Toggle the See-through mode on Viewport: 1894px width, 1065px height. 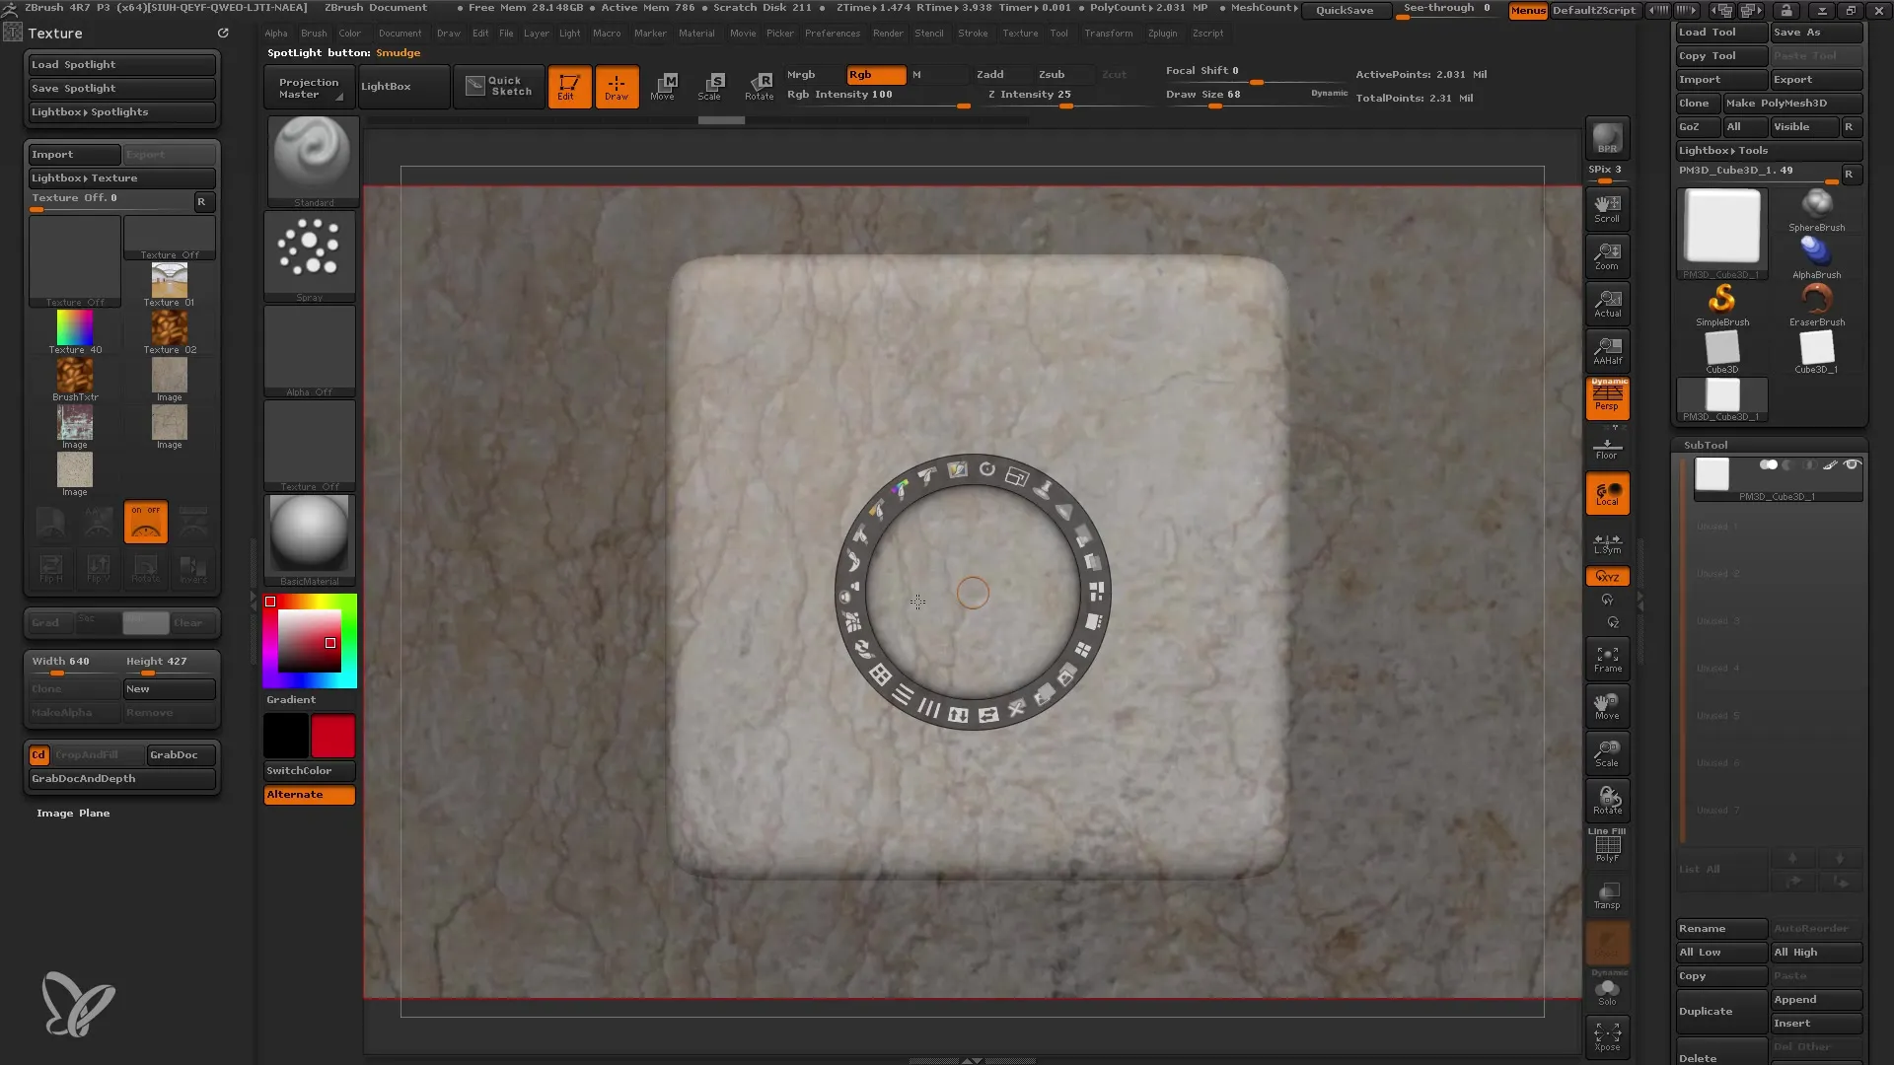coord(1448,9)
